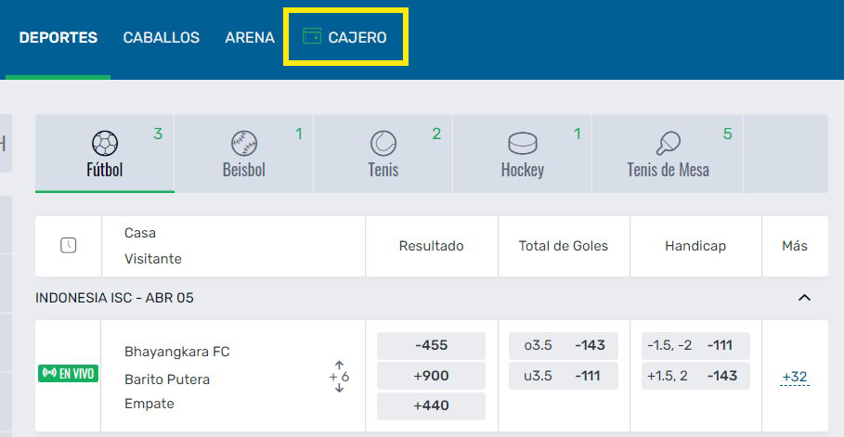
Task: Select the Hockey puck icon
Action: (x=522, y=143)
